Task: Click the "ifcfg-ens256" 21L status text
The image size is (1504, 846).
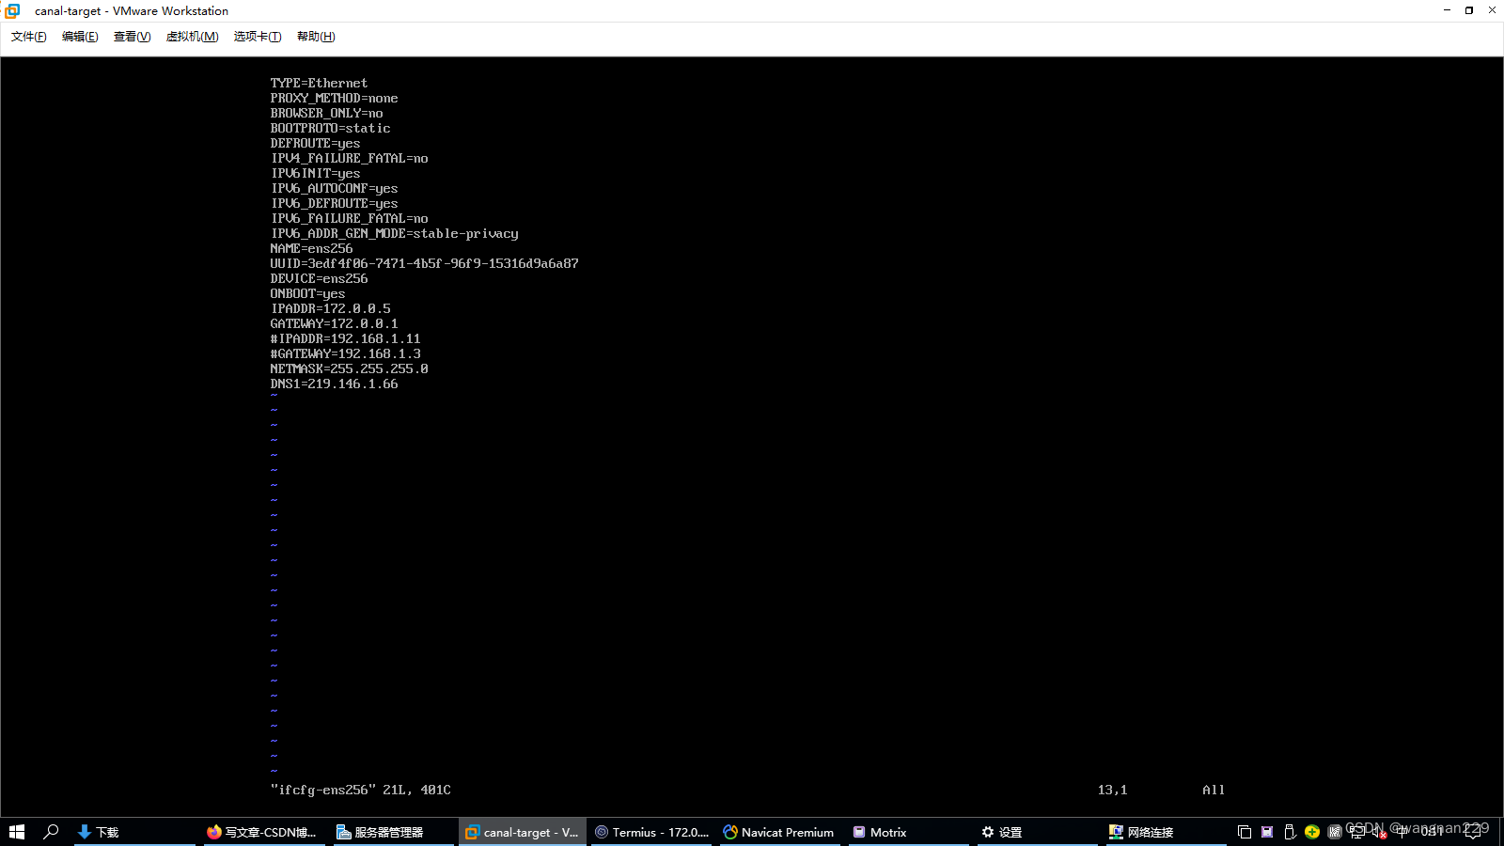Action: pyautogui.click(x=360, y=790)
